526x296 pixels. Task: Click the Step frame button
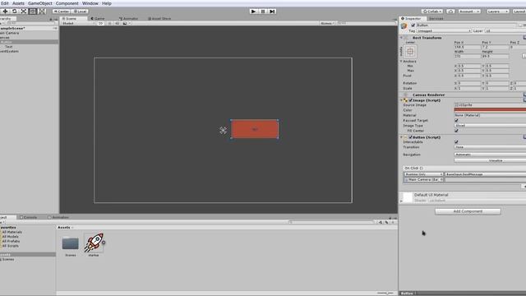[272, 11]
